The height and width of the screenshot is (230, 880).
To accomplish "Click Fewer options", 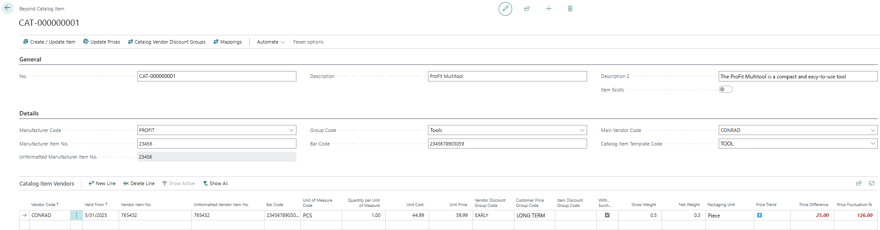I will tap(308, 42).
